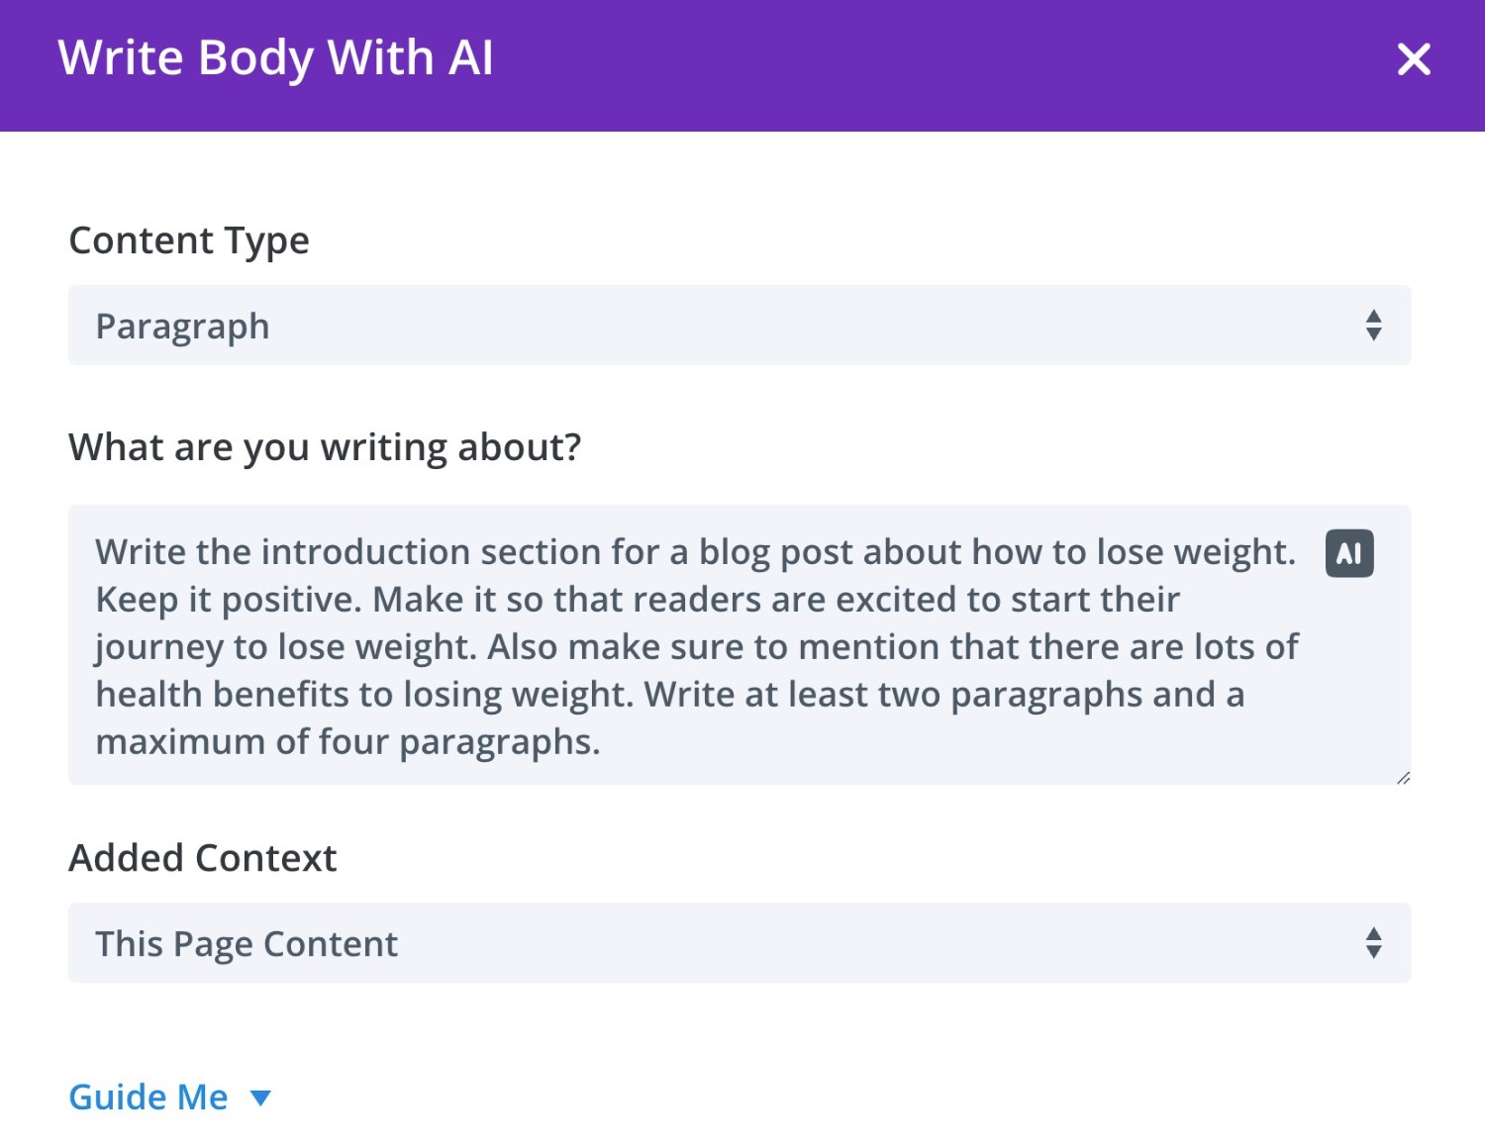Image resolution: width=1485 pixels, height=1144 pixels.
Task: Click the up-down arrows beside This Page Content
Action: [1373, 943]
